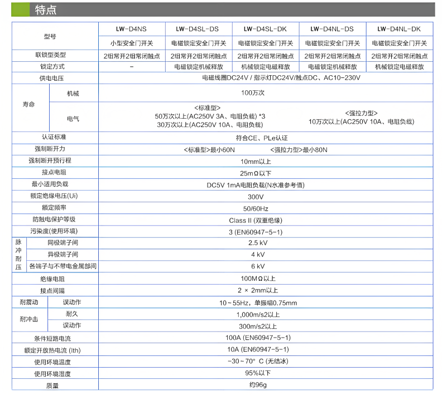This screenshot has height=395, width=442.
Task: Select the LW-D4NL-DK model column header
Action: pyautogui.click(x=400, y=29)
